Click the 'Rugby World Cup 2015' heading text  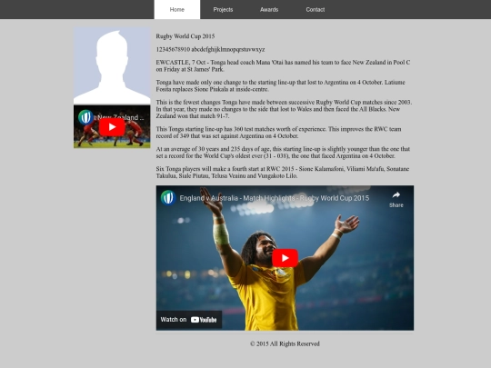click(185, 36)
